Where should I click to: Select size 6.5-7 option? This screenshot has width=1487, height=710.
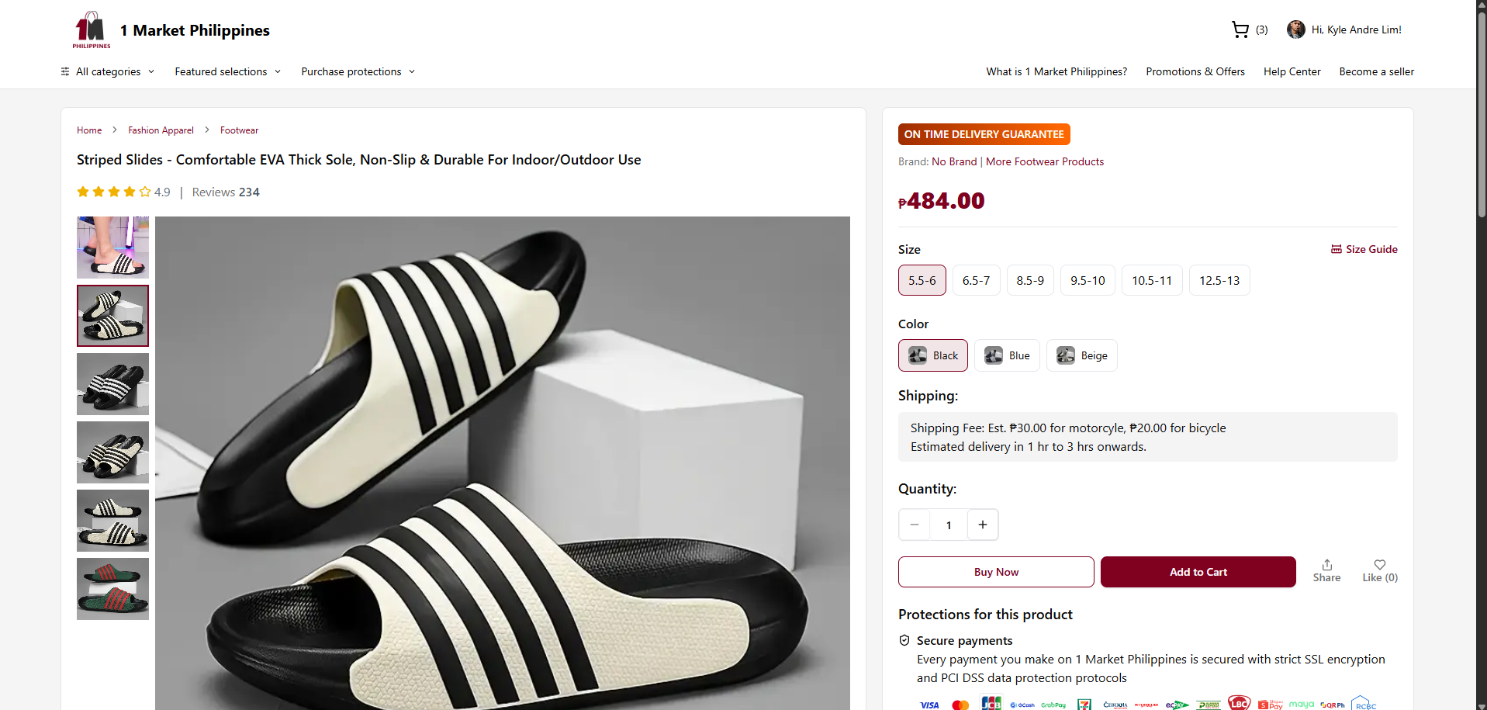[x=976, y=280]
